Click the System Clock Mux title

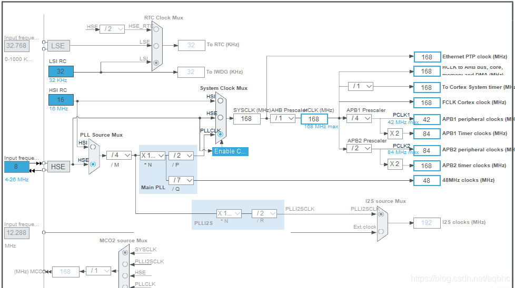click(224, 88)
